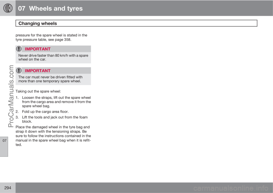Viewport: 273px width, 193px height.
Task: Click the exclamation icon beside the temporary spare notice
Action: [19, 71]
